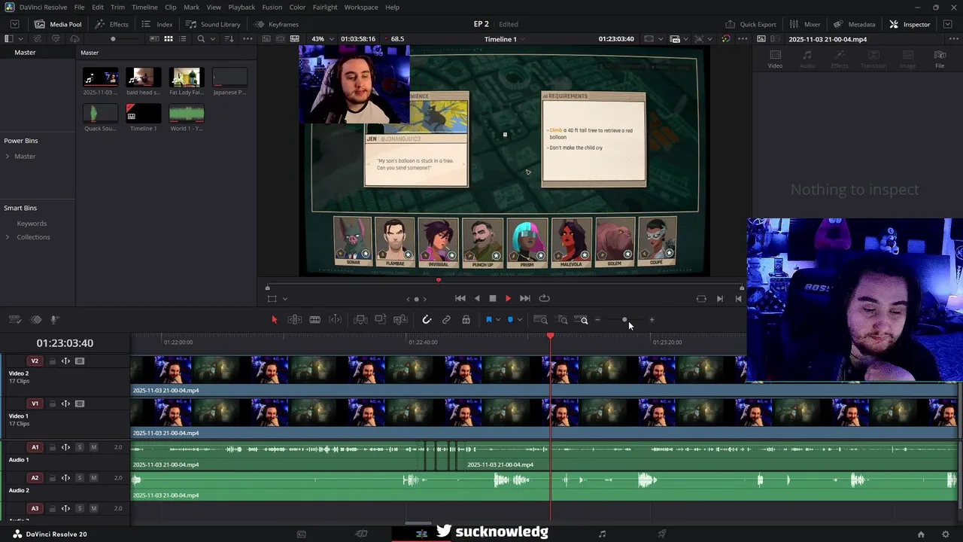The width and height of the screenshot is (963, 542).
Task: Click Full Extent Zoom icon
Action: pyautogui.click(x=540, y=320)
